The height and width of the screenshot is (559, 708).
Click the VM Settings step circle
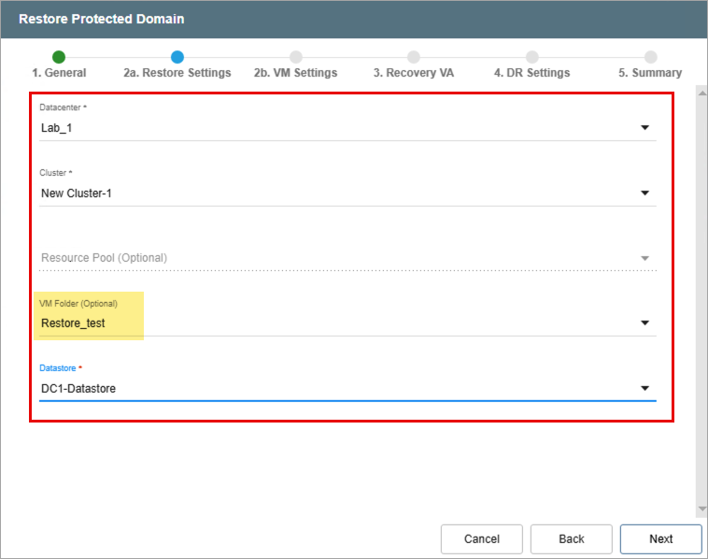pos(296,57)
